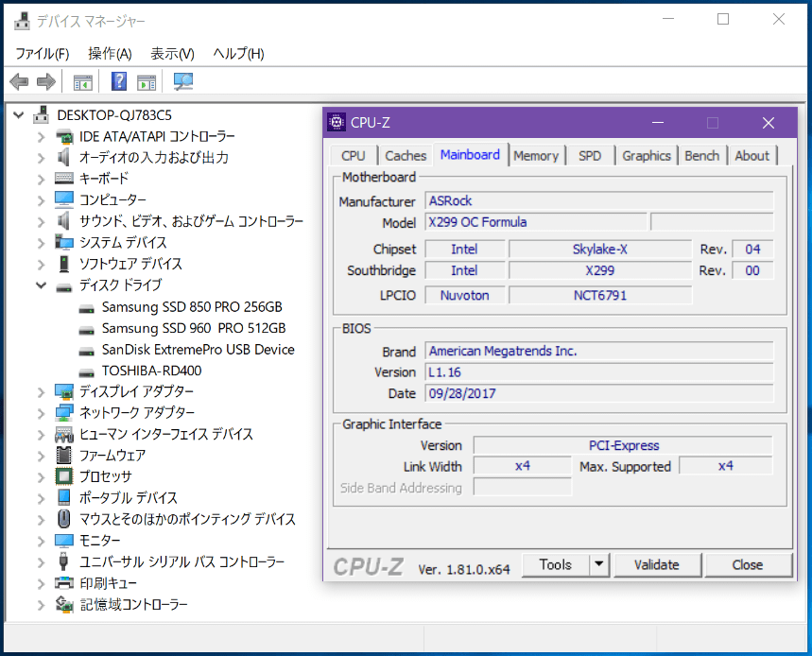
Task: Click the software devices category icon
Action: pos(63,264)
